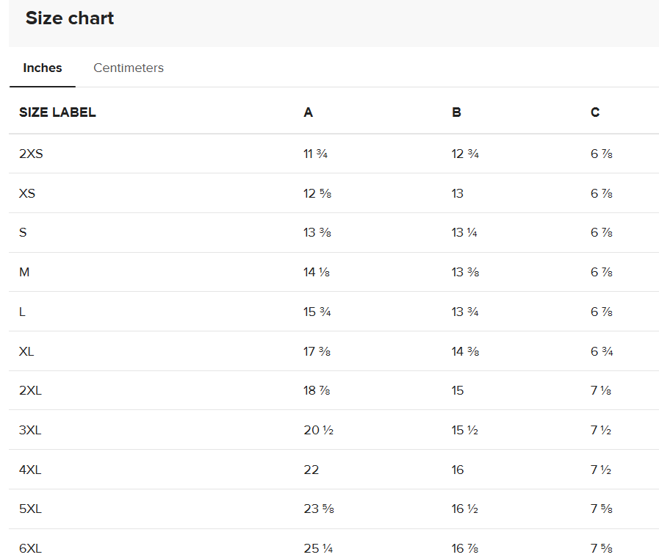Select the XS size row label
Viewport: 659px width, 560px height.
tap(27, 194)
